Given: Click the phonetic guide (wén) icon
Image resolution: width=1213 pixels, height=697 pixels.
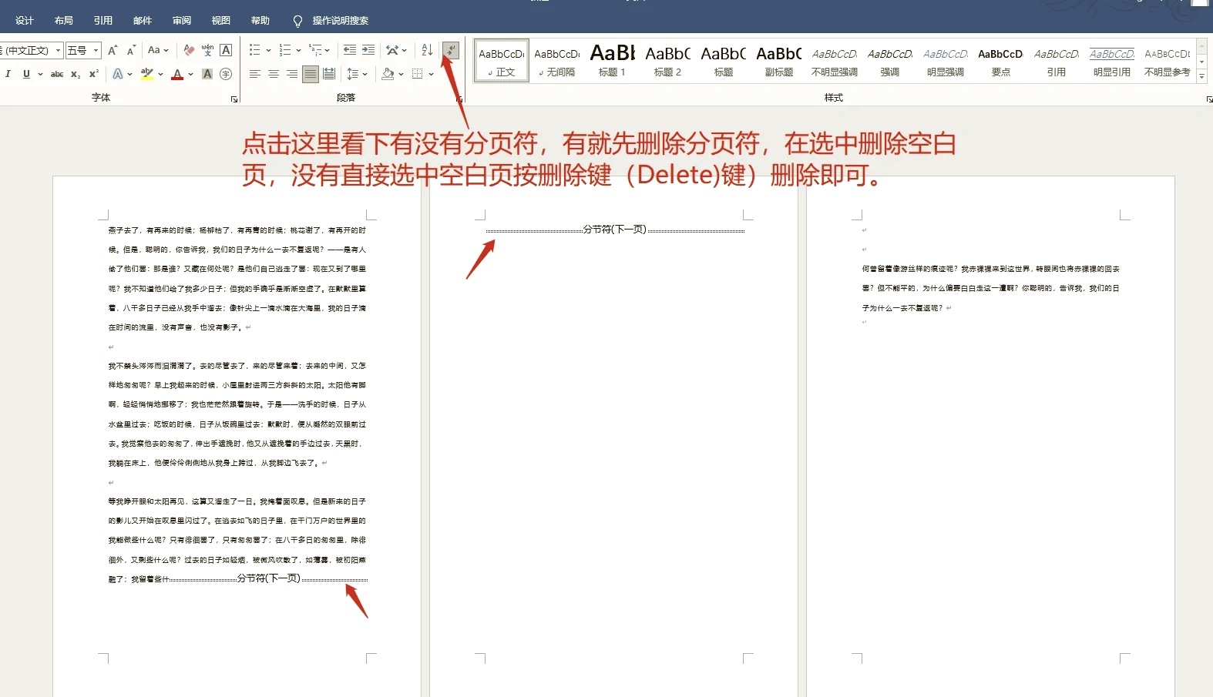Looking at the screenshot, I should pos(207,50).
